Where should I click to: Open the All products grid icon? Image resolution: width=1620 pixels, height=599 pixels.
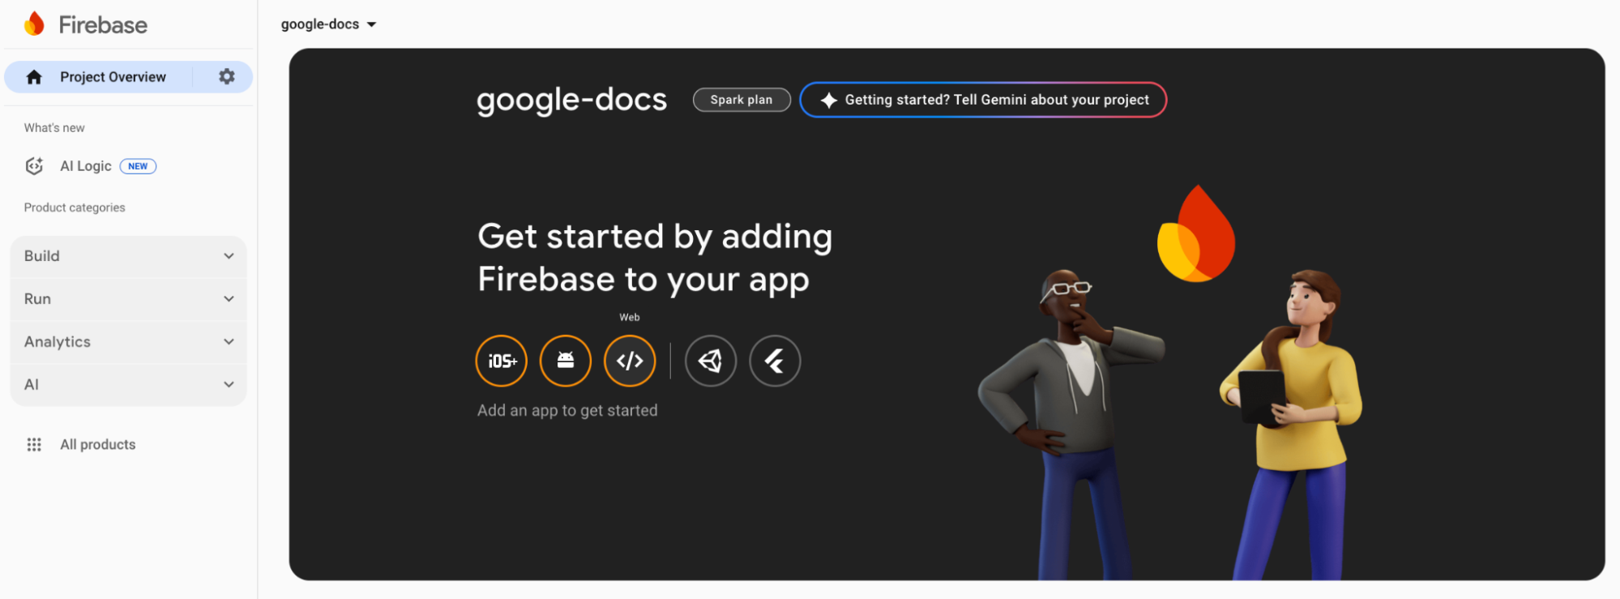point(34,444)
